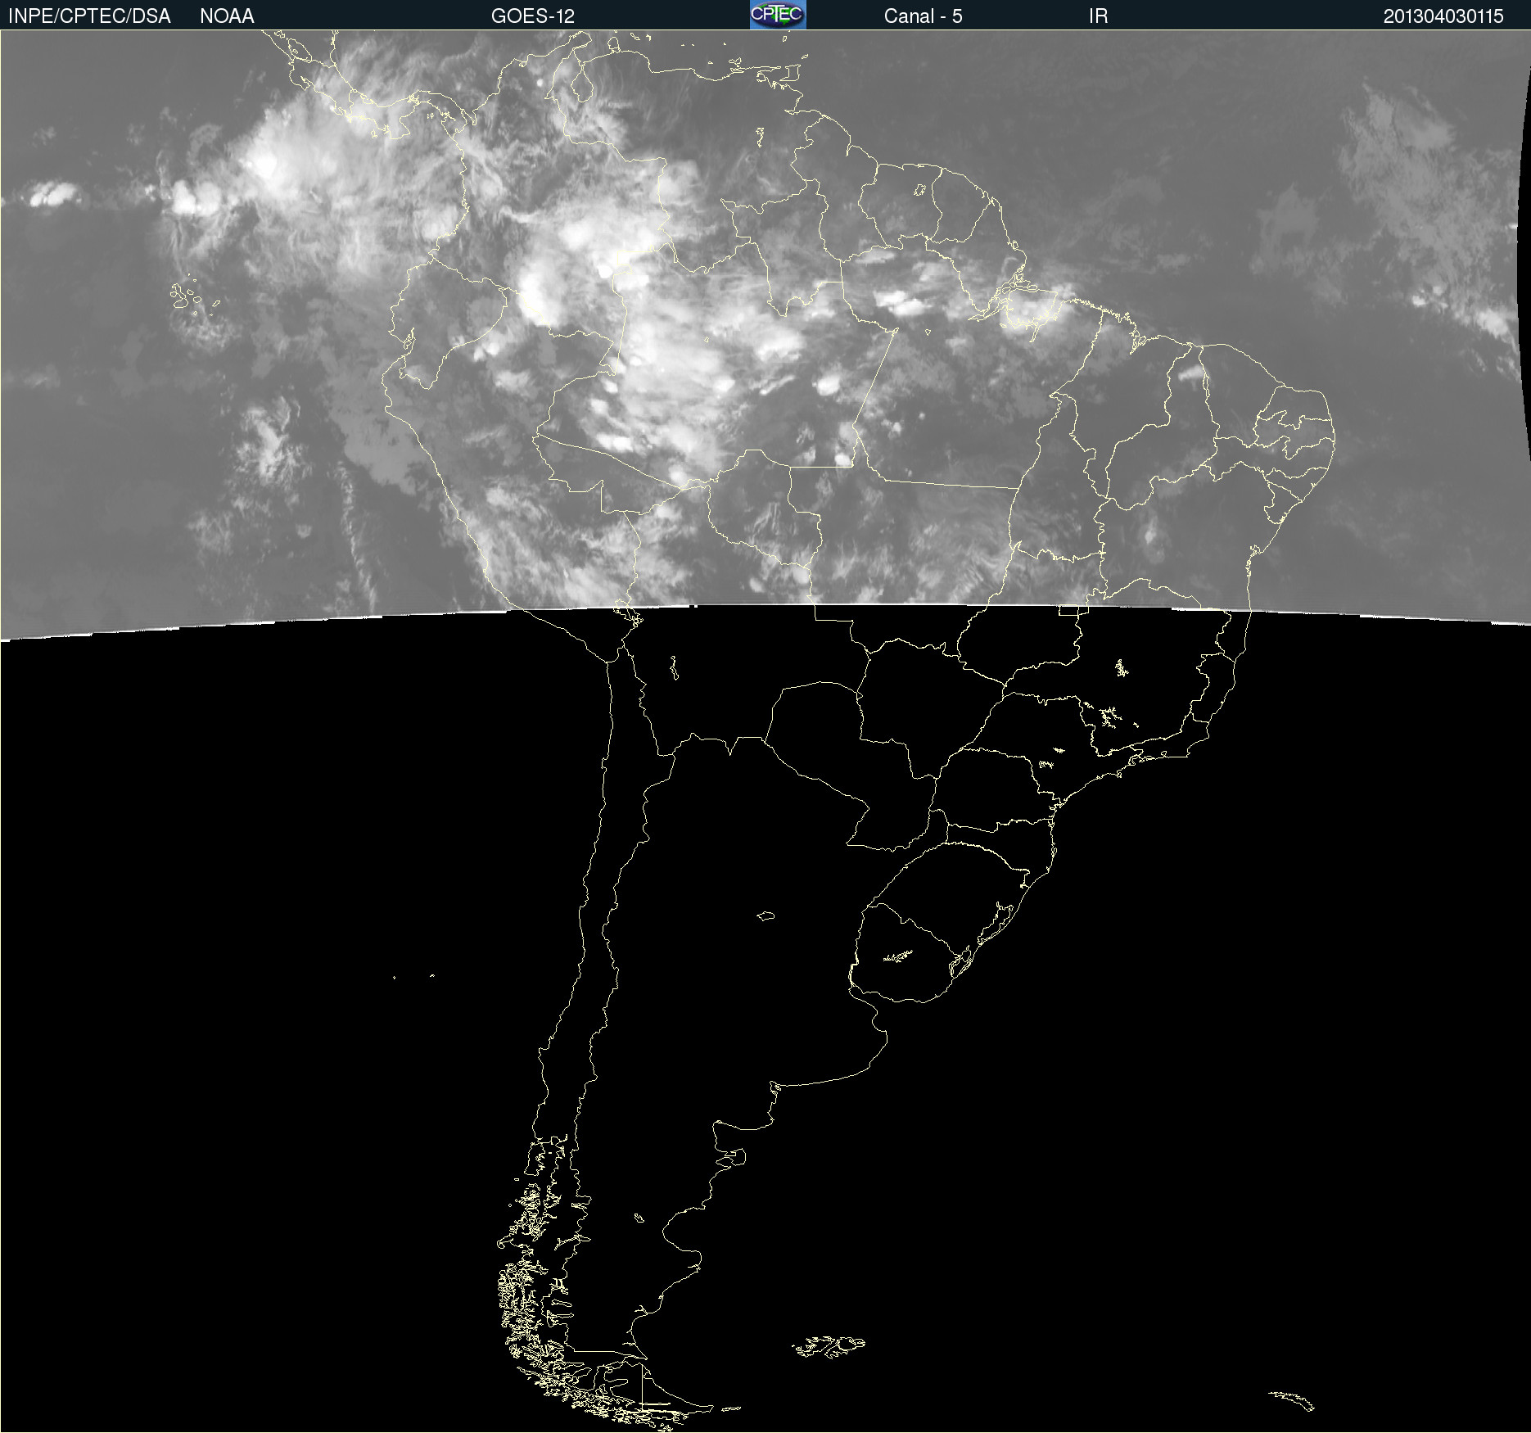Select the GOES-12 satellite label
The width and height of the screenshot is (1531, 1433).
point(533,16)
